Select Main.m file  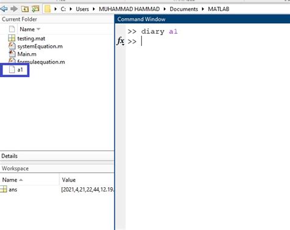tap(27, 54)
